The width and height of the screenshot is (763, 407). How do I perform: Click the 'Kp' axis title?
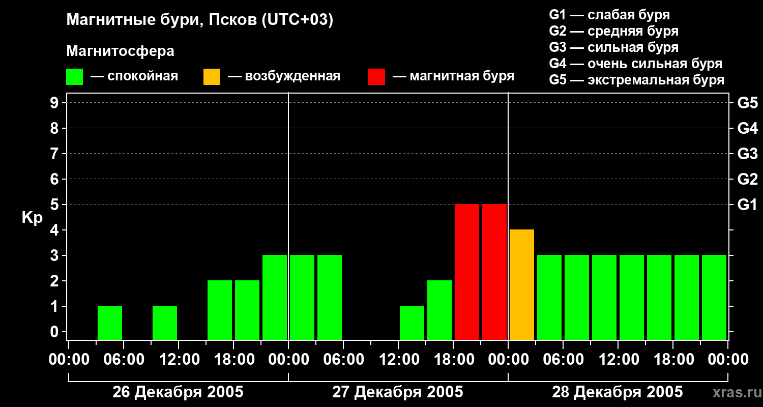click(32, 218)
